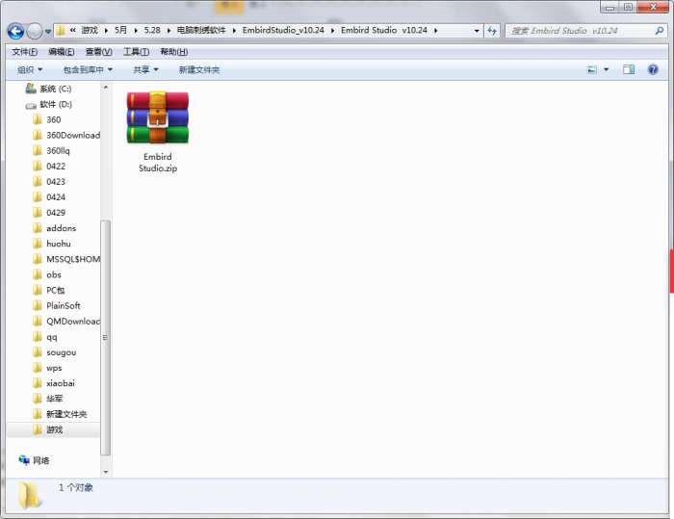Select the highlighted 游戏 folder in sidebar
The width and height of the screenshot is (674, 519).
pyautogui.click(x=54, y=430)
